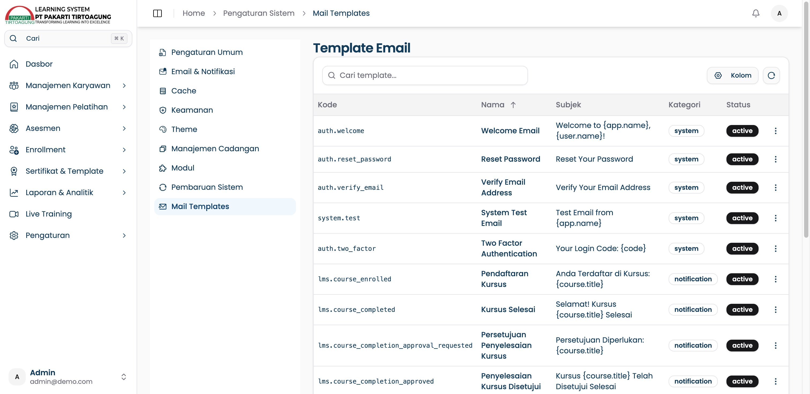
Task: Go to Dasbor in sidebar
Action: (68, 64)
